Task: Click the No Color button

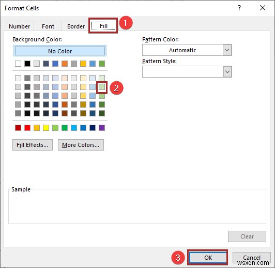Action: click(x=60, y=51)
